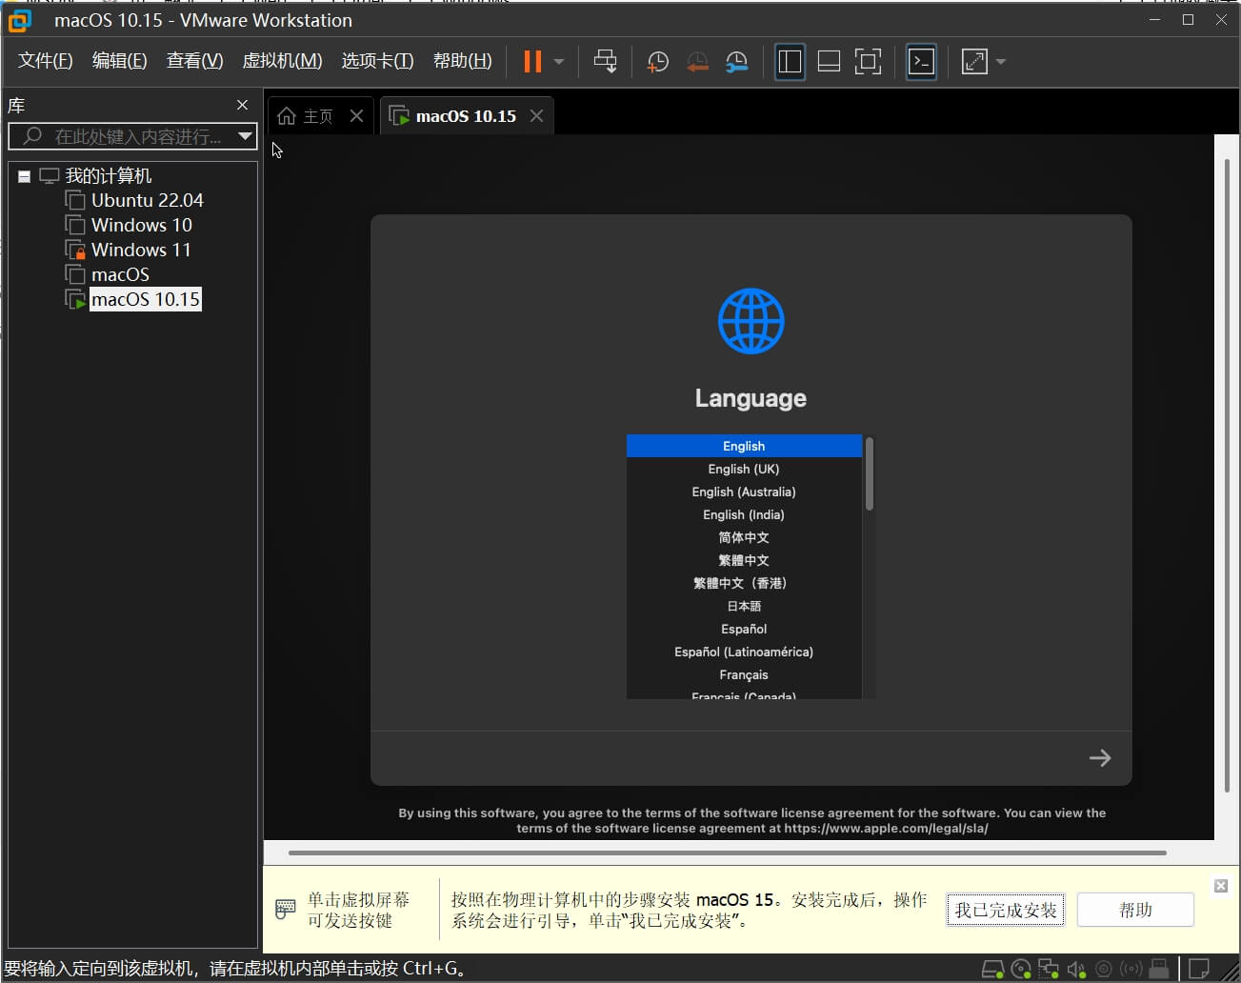Image resolution: width=1241 pixels, height=983 pixels.
Task: Click the hard disk status icon
Action: tap(992, 970)
